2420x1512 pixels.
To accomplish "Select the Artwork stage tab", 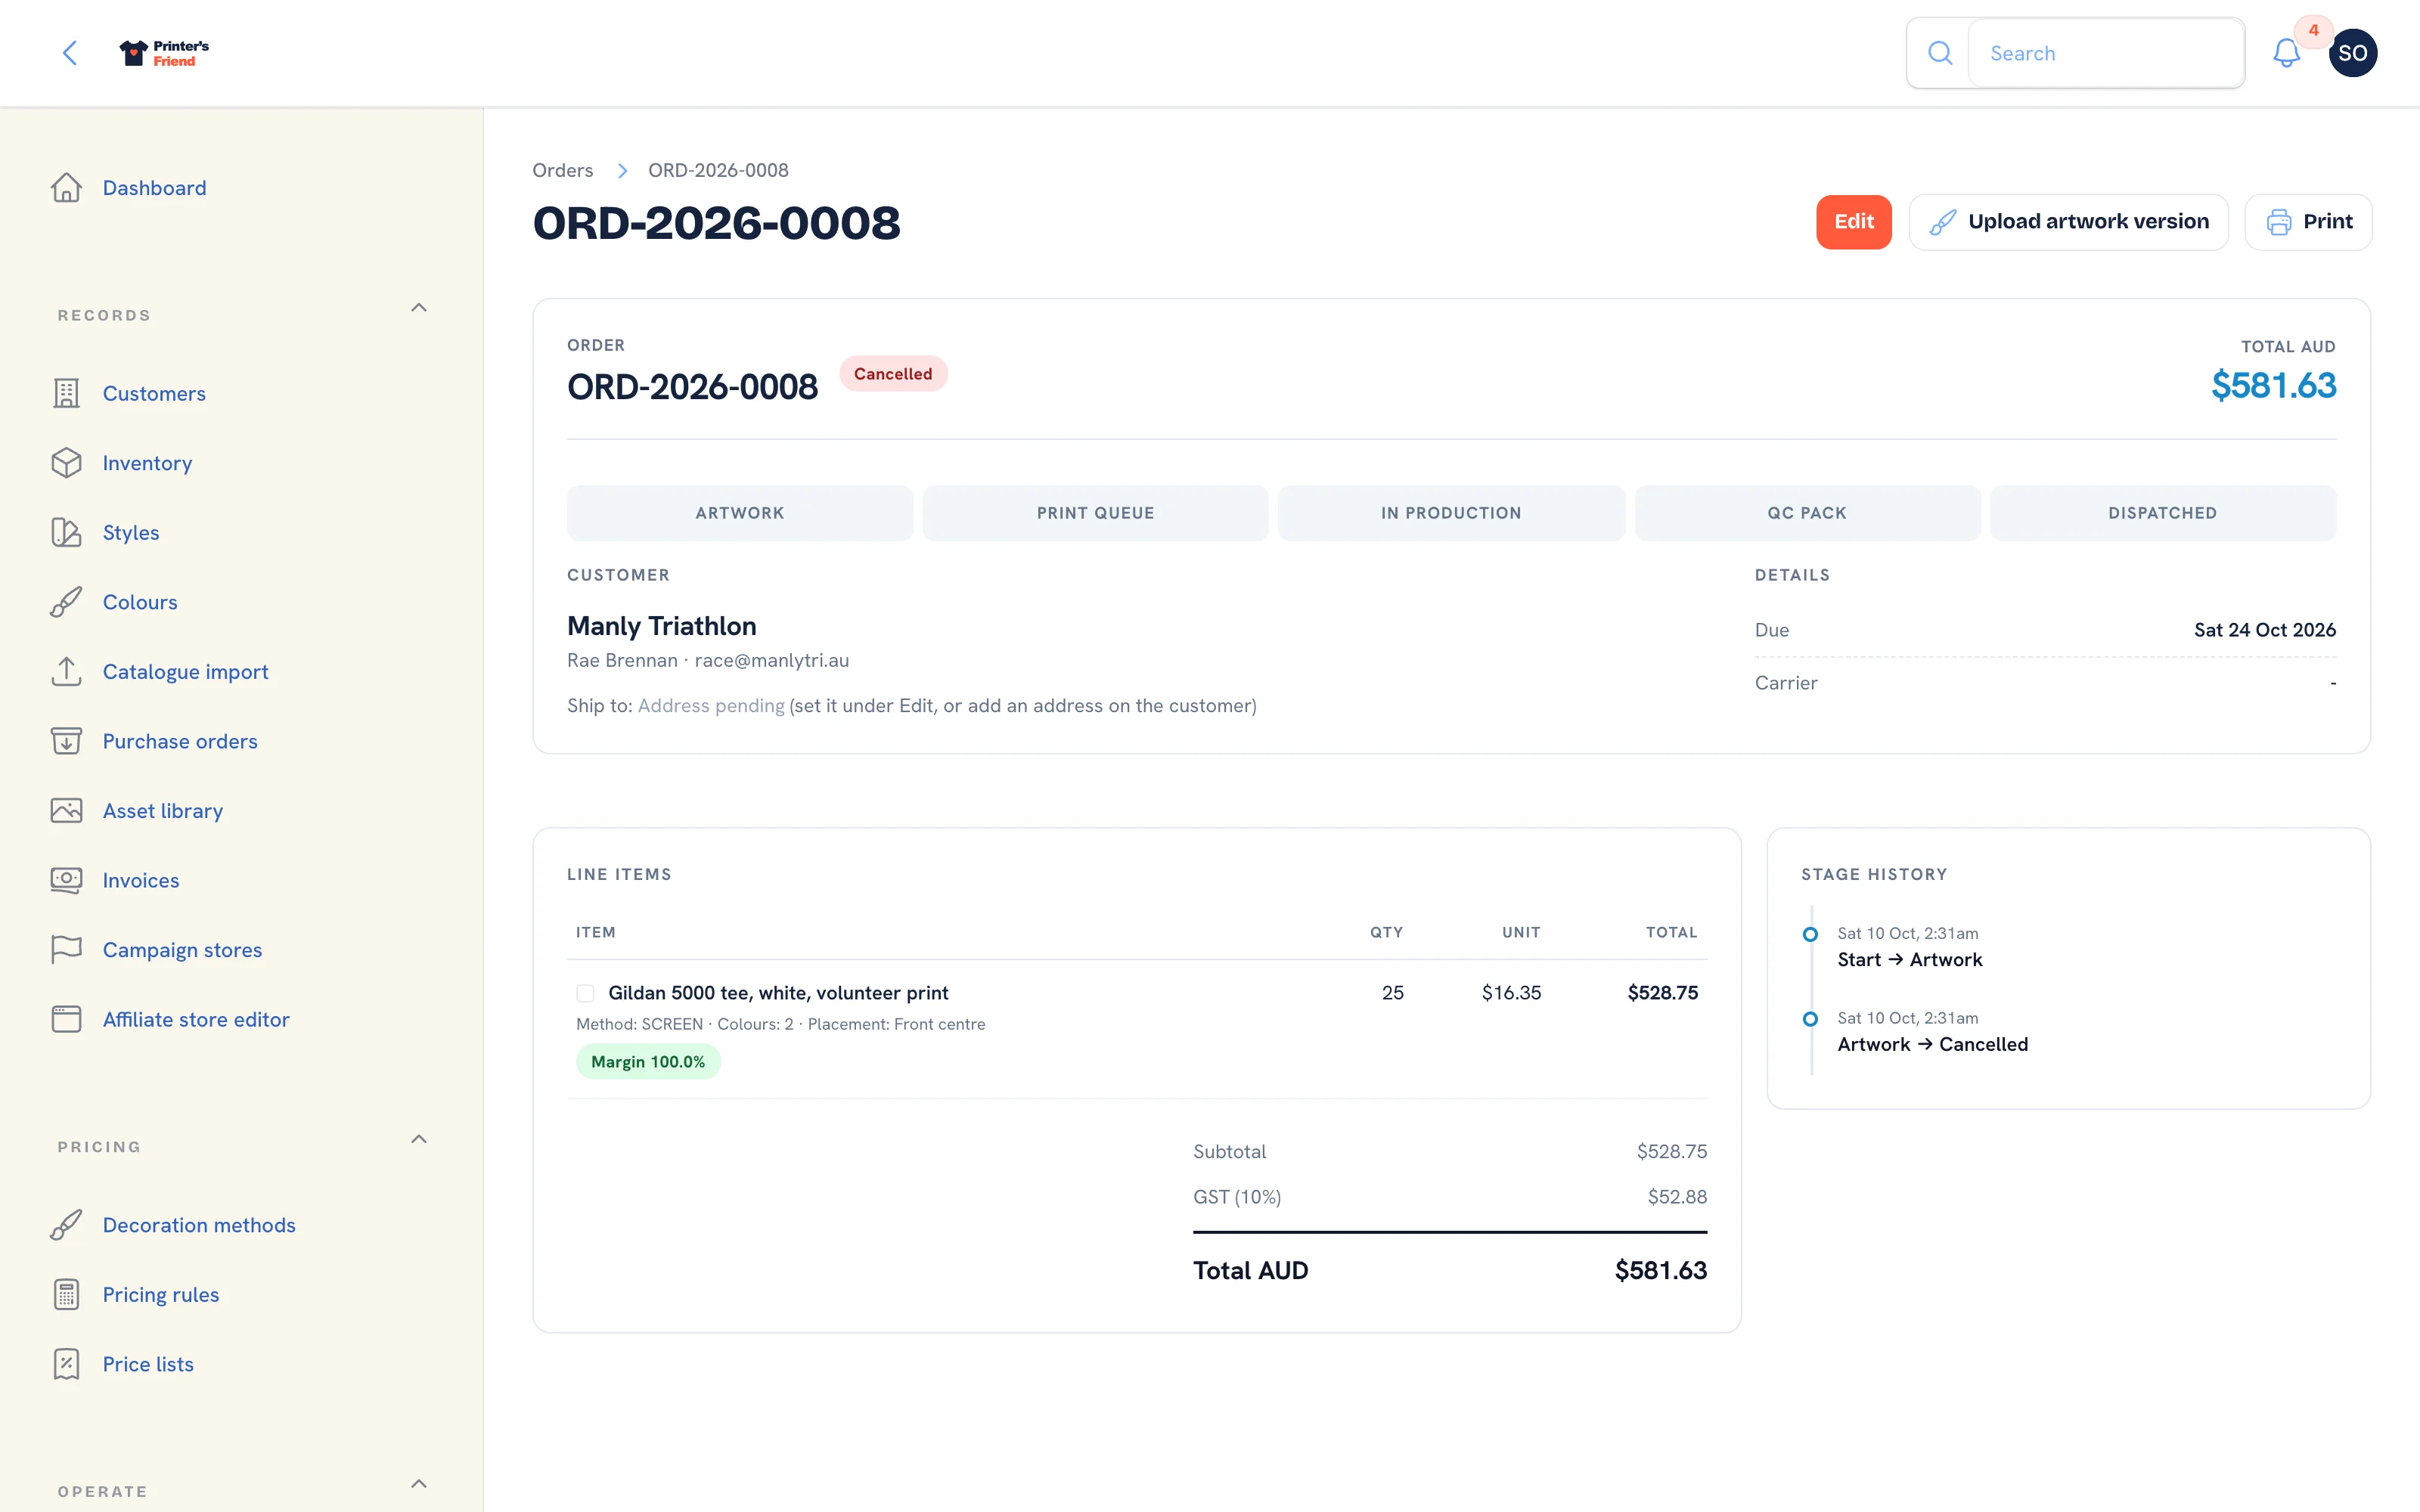I will (740, 513).
